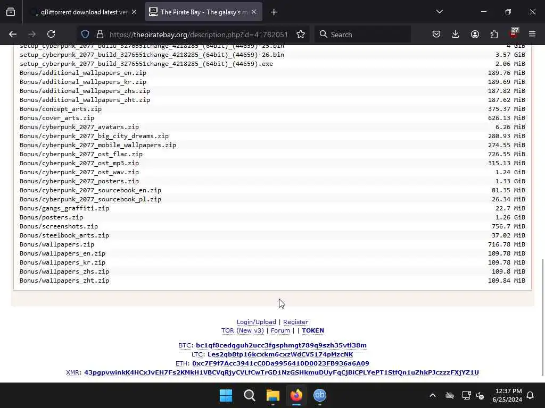Screen dimensions: 545x408
Task: Click Bonus/cyberpunk_2077_posters.zip entry
Action: 79,181
